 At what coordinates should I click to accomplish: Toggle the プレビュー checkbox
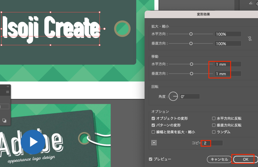pos(151,159)
